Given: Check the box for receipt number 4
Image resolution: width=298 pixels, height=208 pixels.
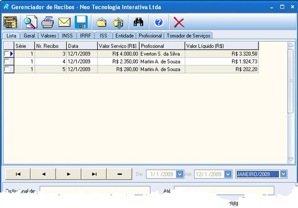Looking at the screenshot, I should pos(7,61).
